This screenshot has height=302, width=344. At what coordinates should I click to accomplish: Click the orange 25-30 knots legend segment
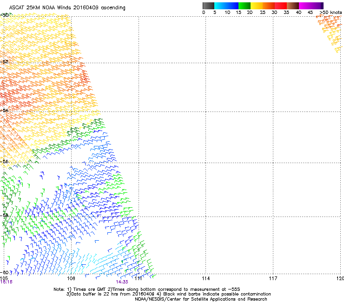coord(269,6)
